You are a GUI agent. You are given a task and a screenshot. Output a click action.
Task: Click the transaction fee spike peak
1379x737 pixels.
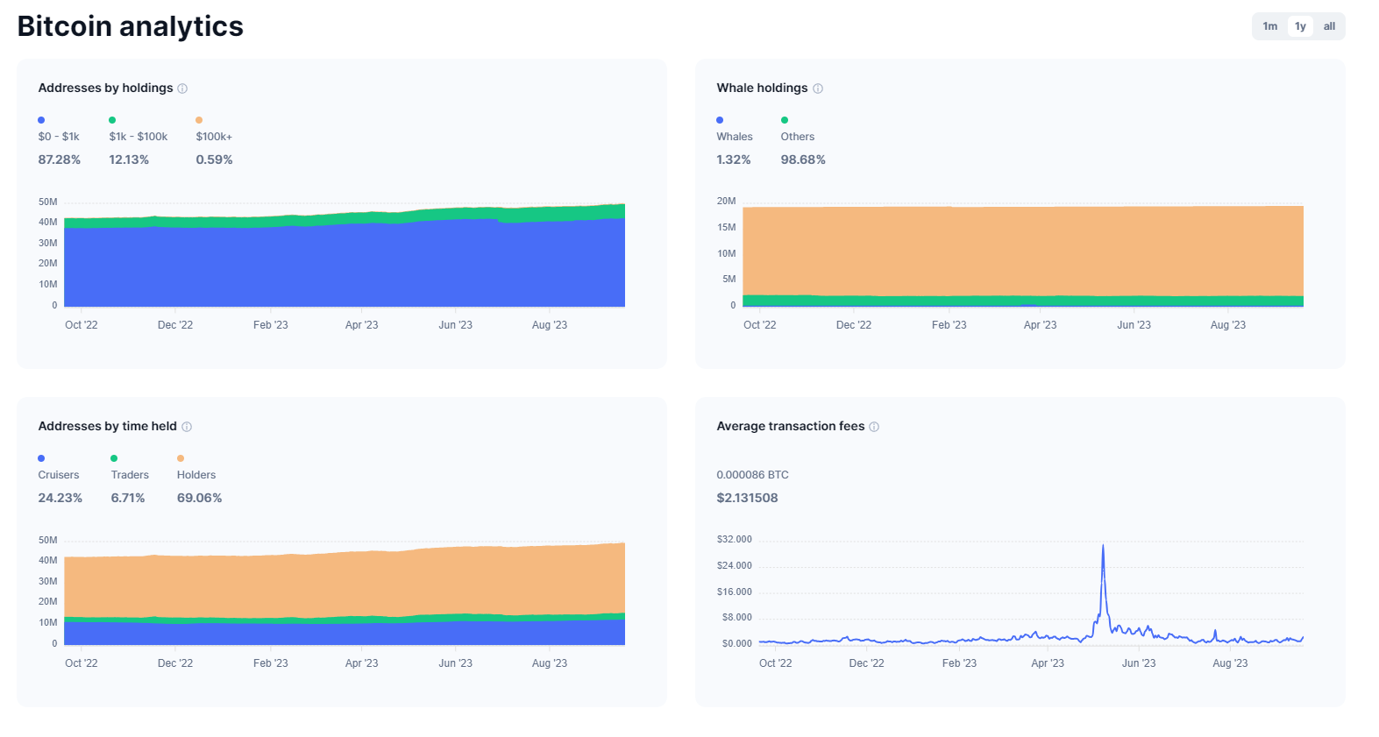(1103, 546)
